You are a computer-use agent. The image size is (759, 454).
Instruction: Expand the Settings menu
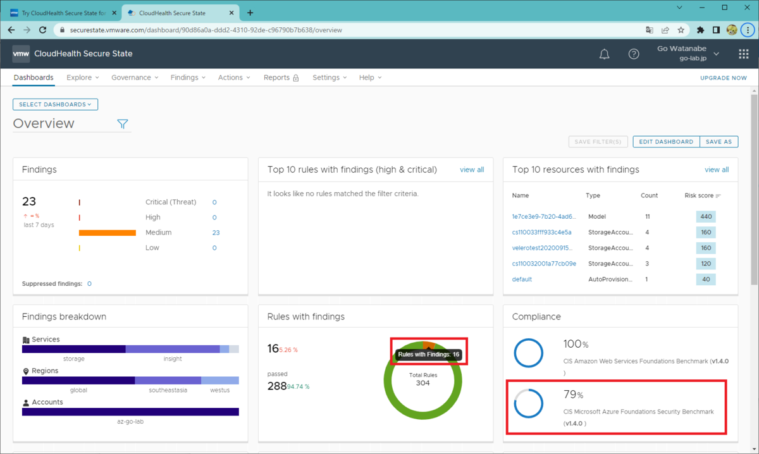330,78
